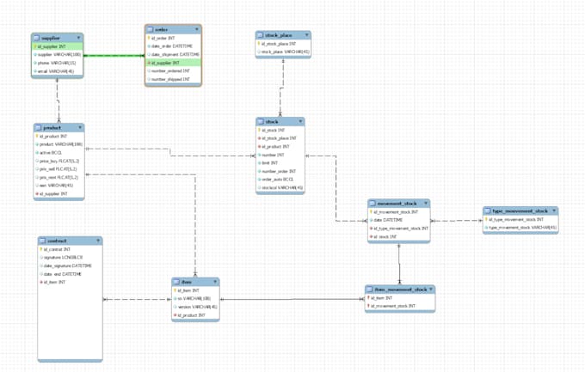The height and width of the screenshot is (372, 585).
Task: Select active BOOL column in product
Action: coord(59,153)
